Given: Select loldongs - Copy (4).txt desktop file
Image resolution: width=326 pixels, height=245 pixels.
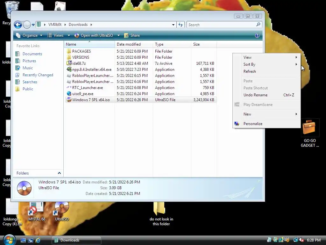Looking at the screenshot, I should 12,212.
